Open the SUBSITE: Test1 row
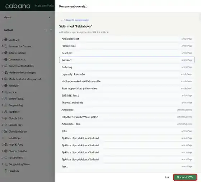201x182 pixels. click(x=127, y=95)
